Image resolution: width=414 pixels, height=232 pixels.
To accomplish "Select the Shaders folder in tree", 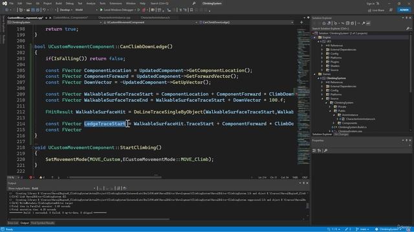I will click(x=335, y=66).
